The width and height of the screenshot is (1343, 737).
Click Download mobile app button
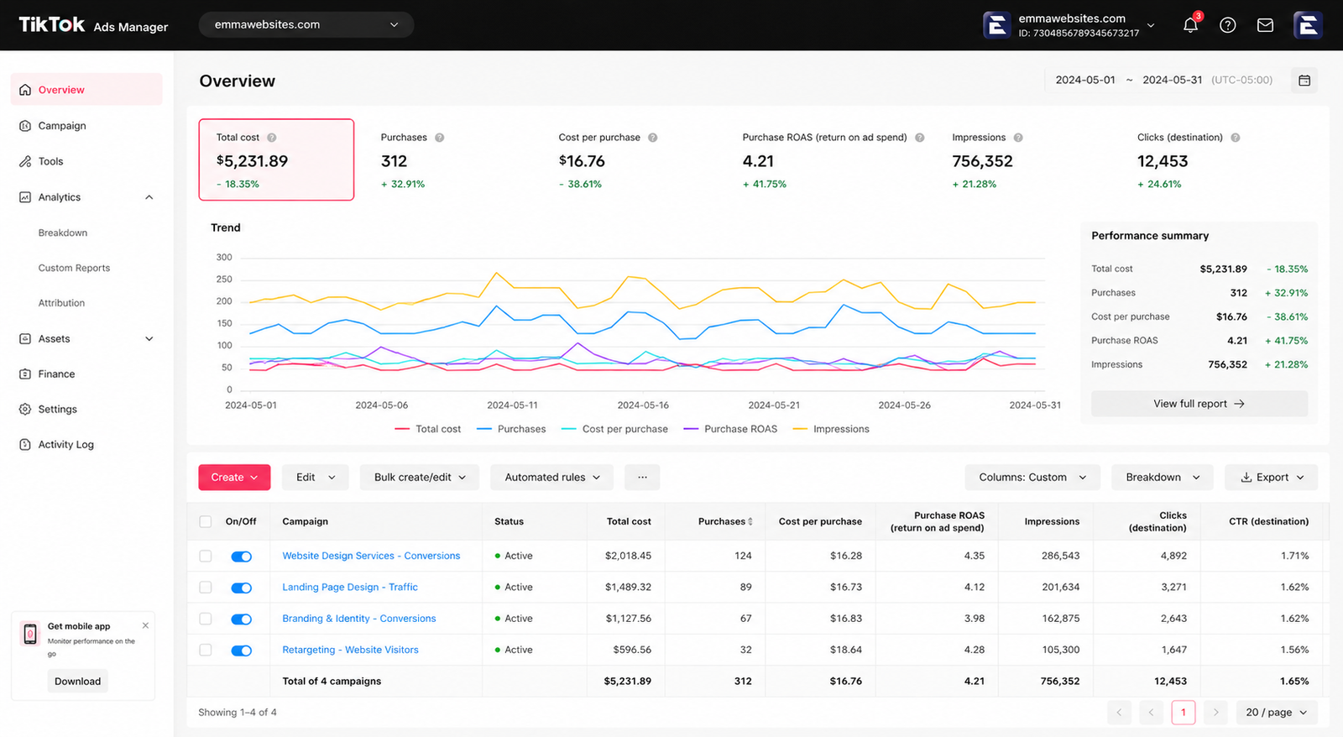coord(78,682)
